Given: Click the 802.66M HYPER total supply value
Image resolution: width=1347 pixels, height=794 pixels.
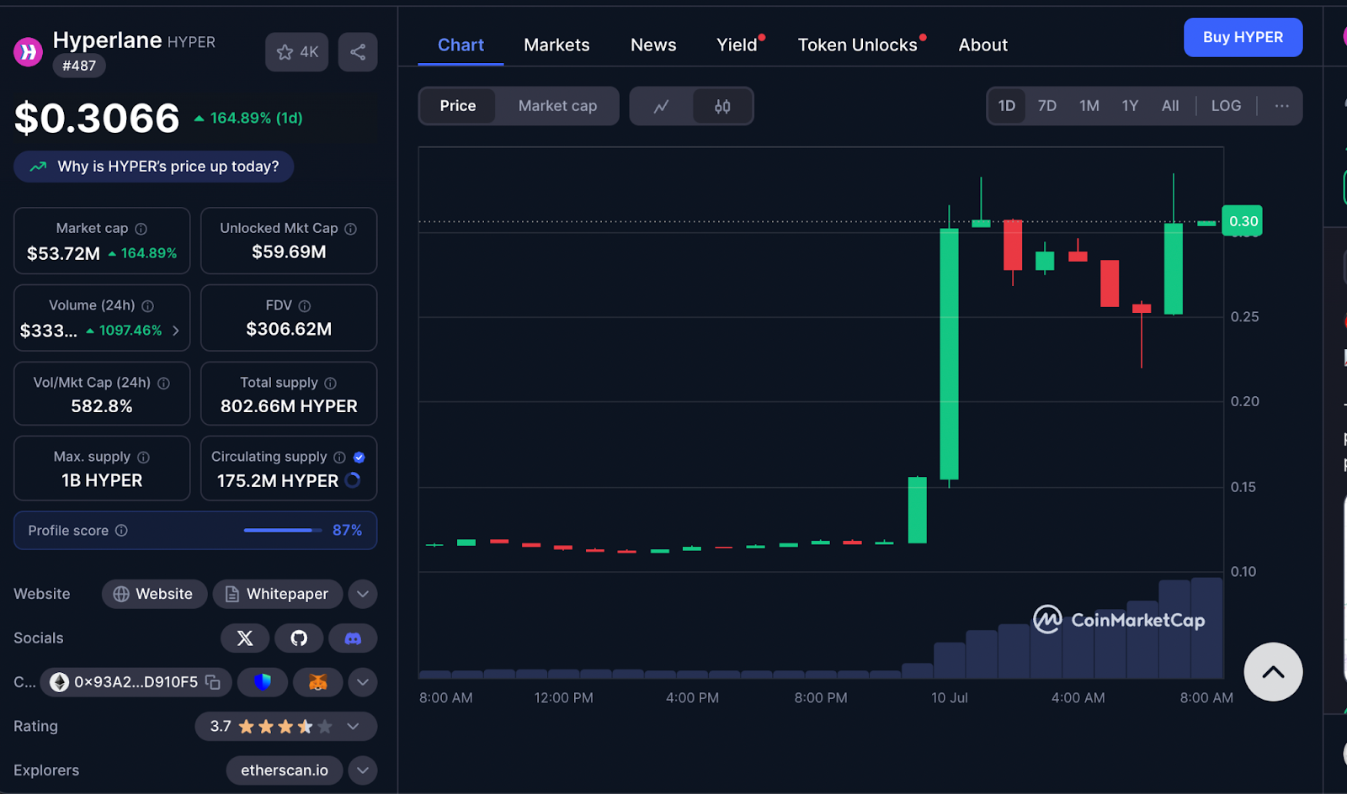Looking at the screenshot, I should pos(289,406).
